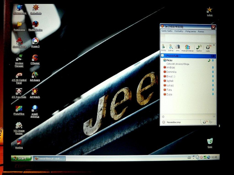Viewport: 234px width, 175px height.
Task: Click the status text 'Człowiek stworzył Boga'
Action: (178, 64)
